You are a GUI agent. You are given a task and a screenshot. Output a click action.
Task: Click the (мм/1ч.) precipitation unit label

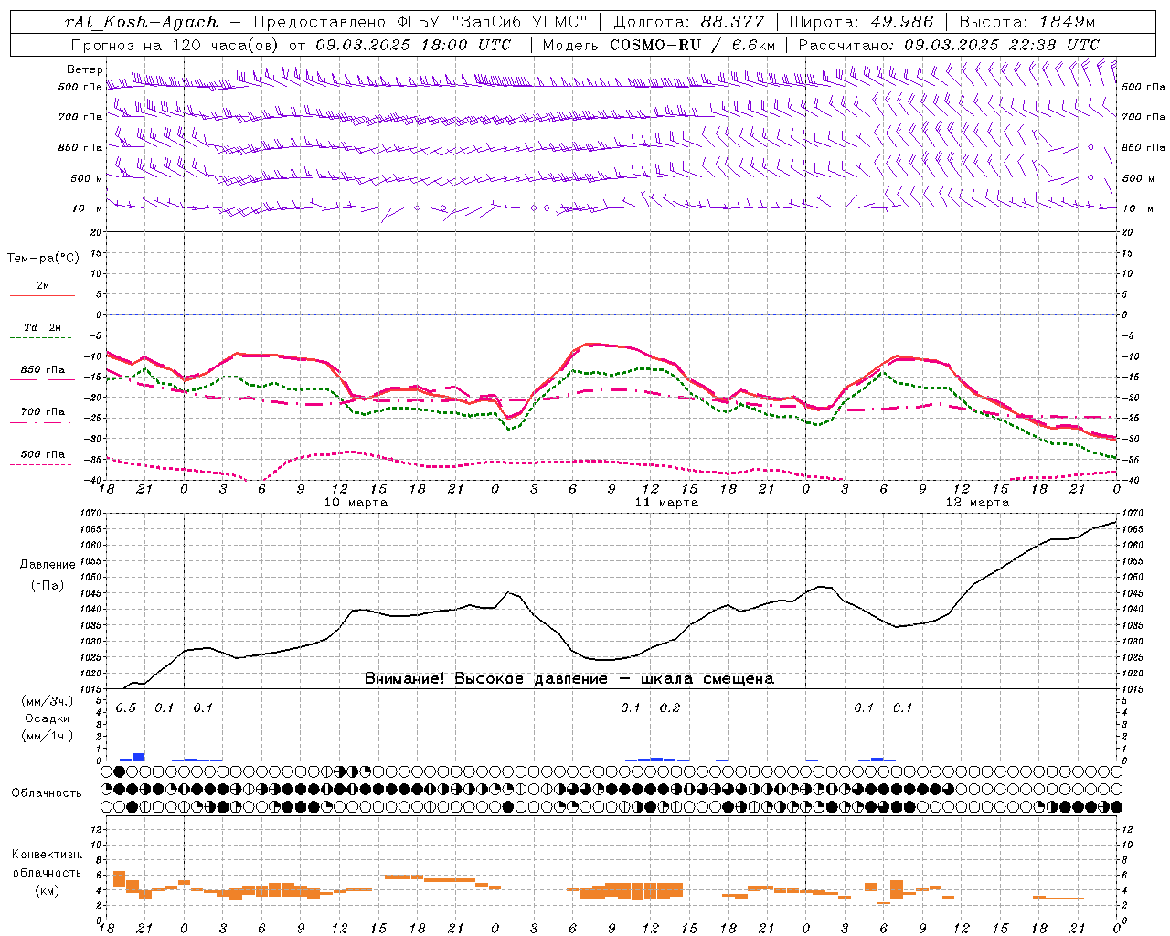coord(47,736)
